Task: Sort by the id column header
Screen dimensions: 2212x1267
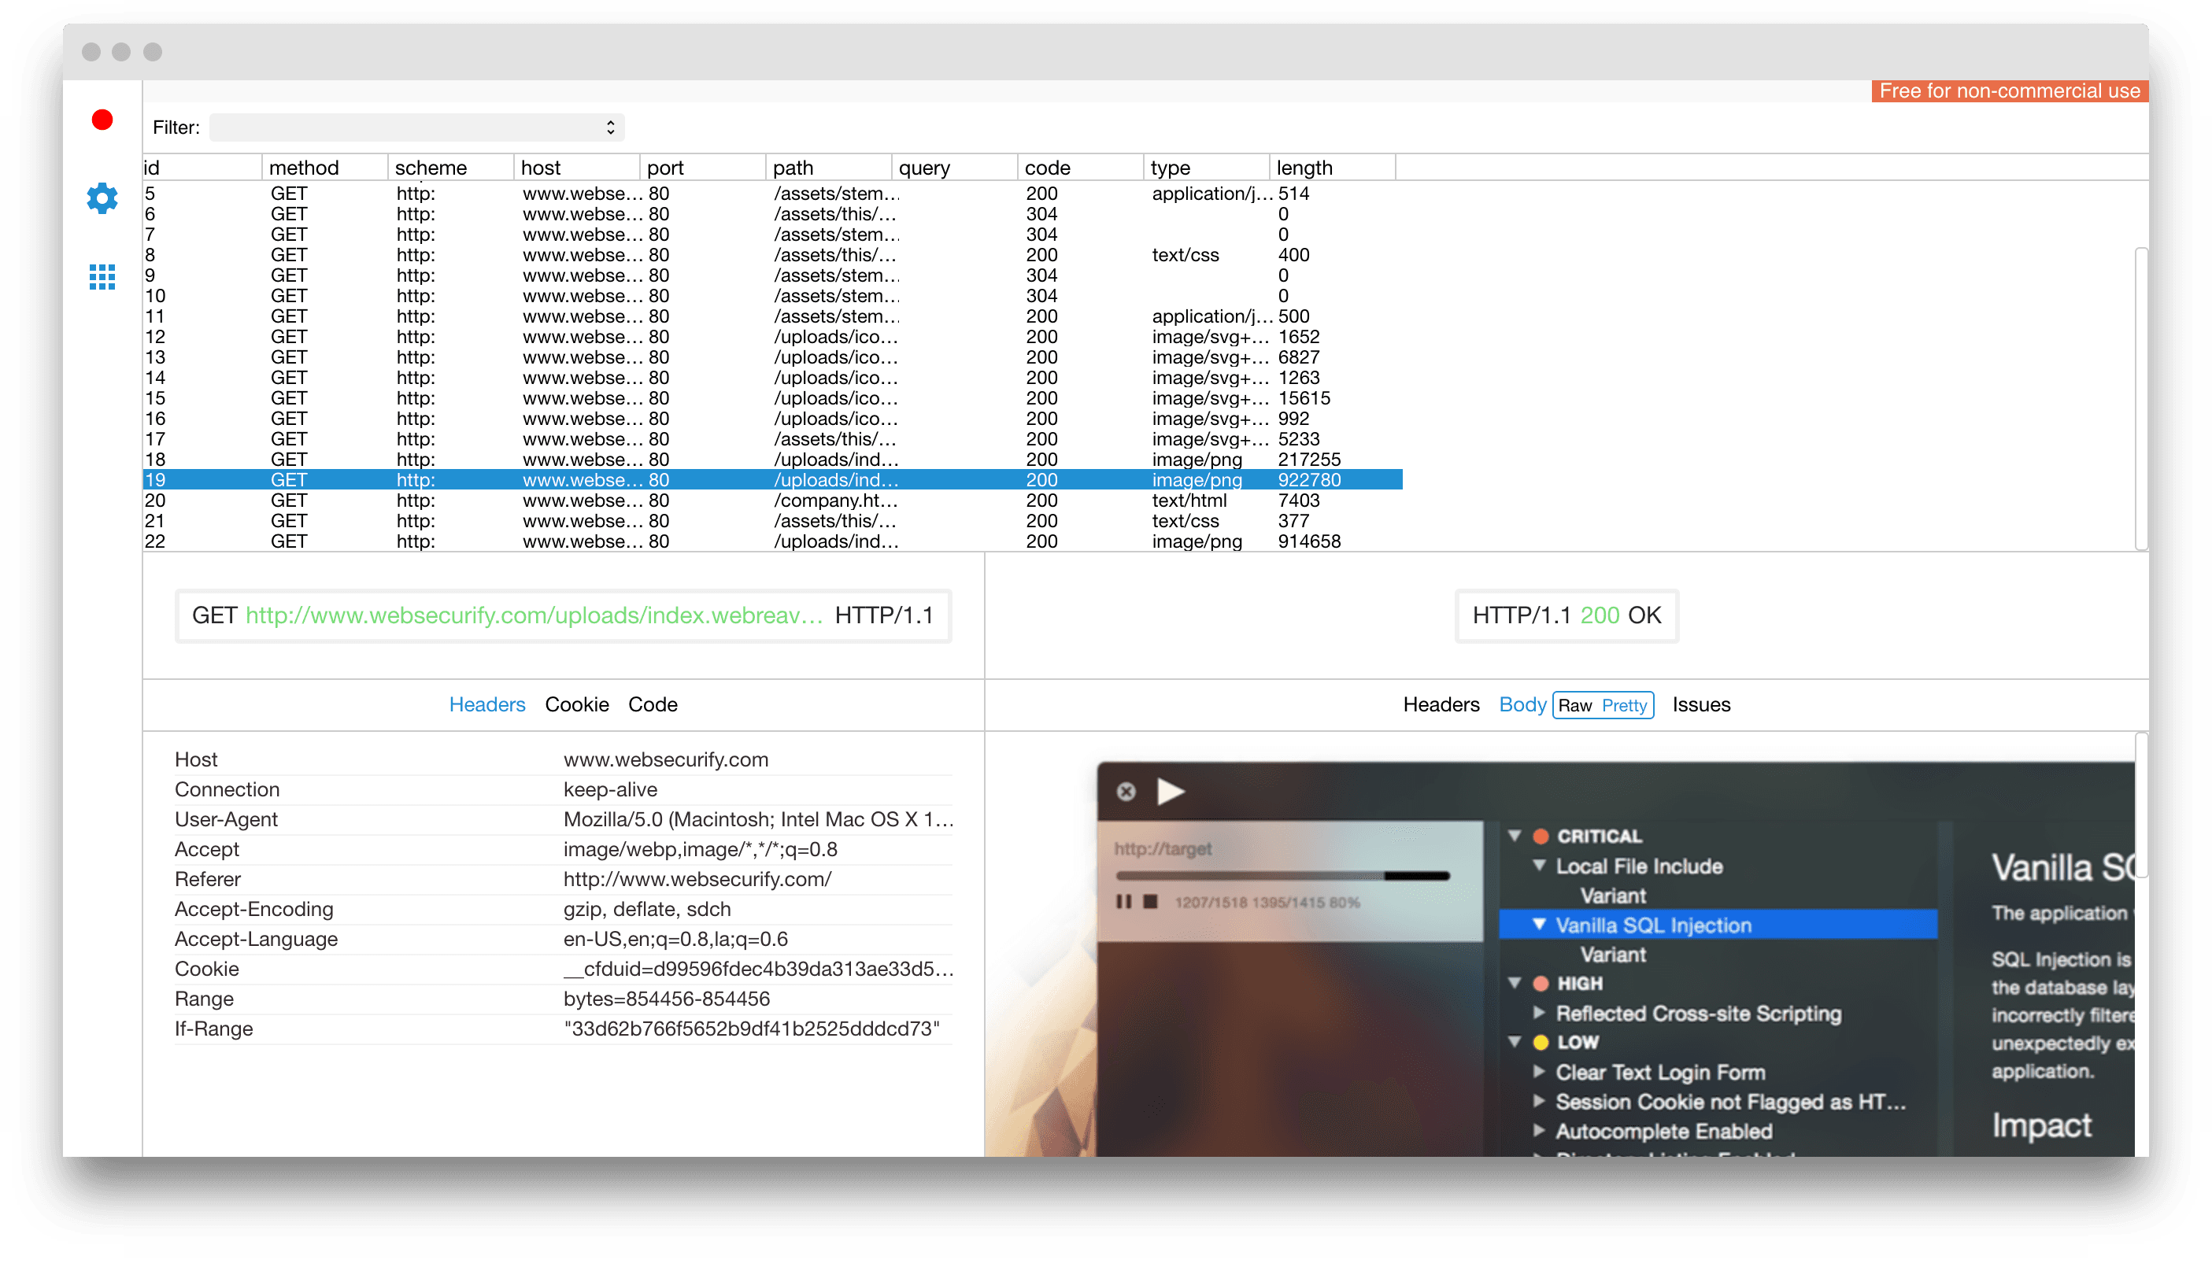Action: coord(202,168)
